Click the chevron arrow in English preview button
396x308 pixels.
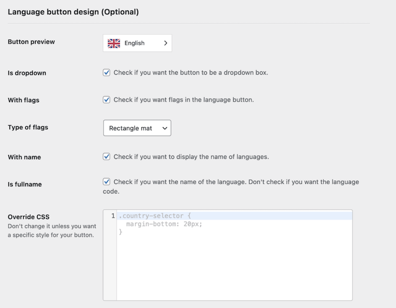165,43
